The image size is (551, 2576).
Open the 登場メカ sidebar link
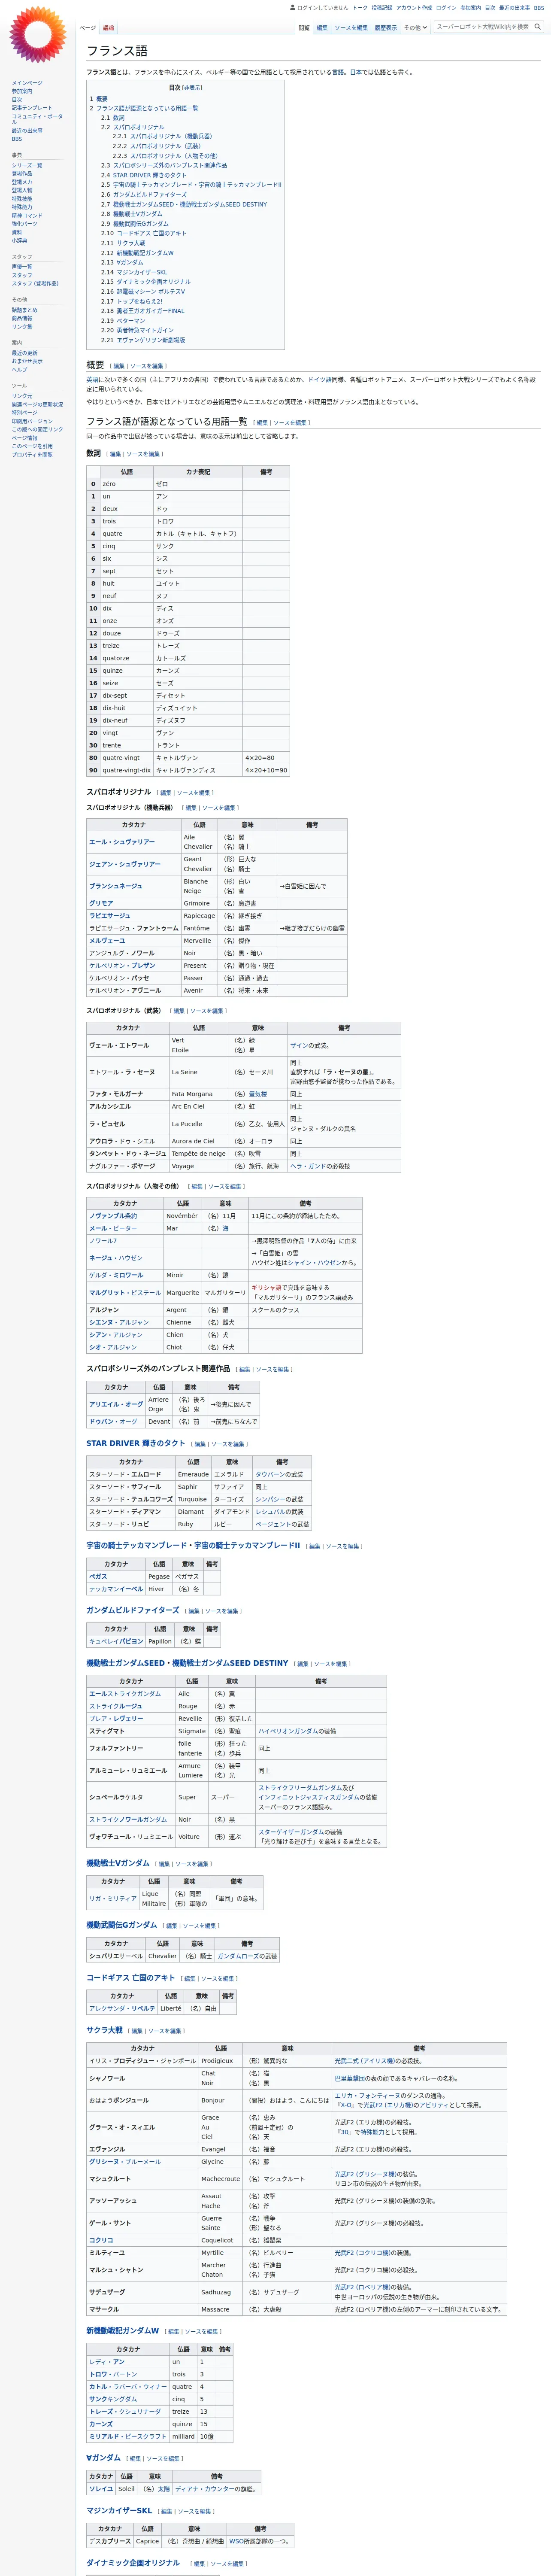(x=22, y=182)
